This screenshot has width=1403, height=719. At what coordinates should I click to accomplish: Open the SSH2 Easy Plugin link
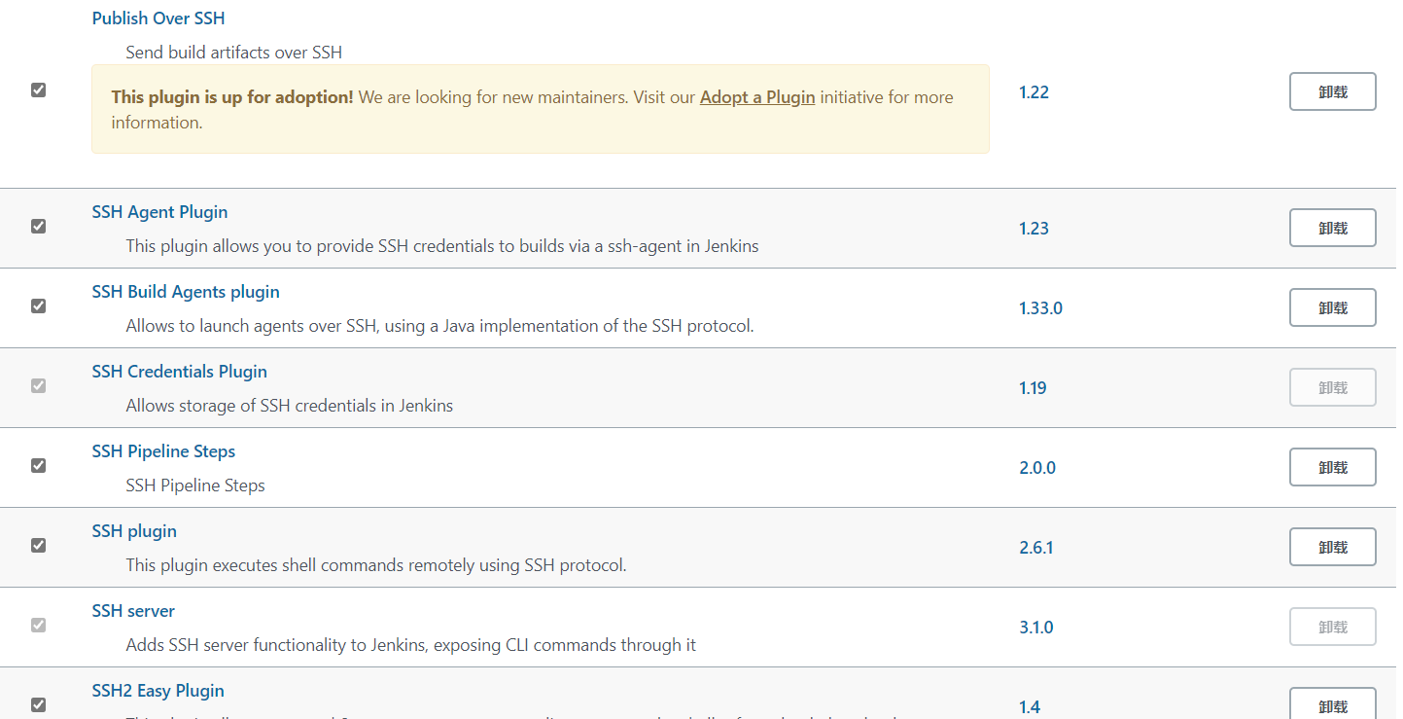pyautogui.click(x=158, y=691)
